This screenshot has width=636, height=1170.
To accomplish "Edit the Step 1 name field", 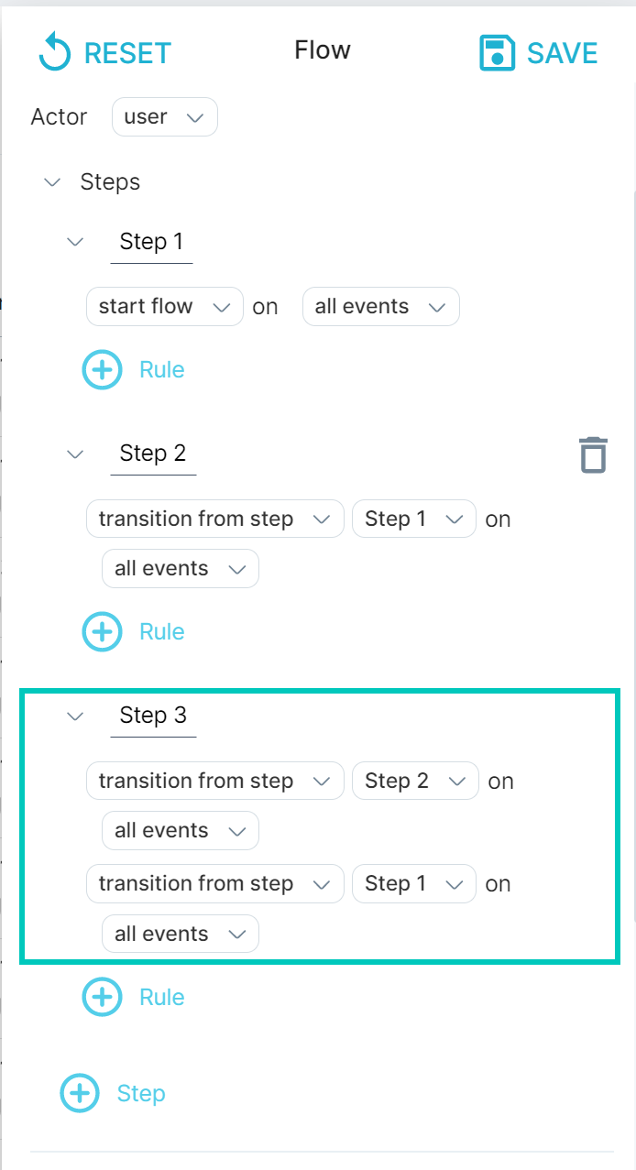I will point(151,243).
